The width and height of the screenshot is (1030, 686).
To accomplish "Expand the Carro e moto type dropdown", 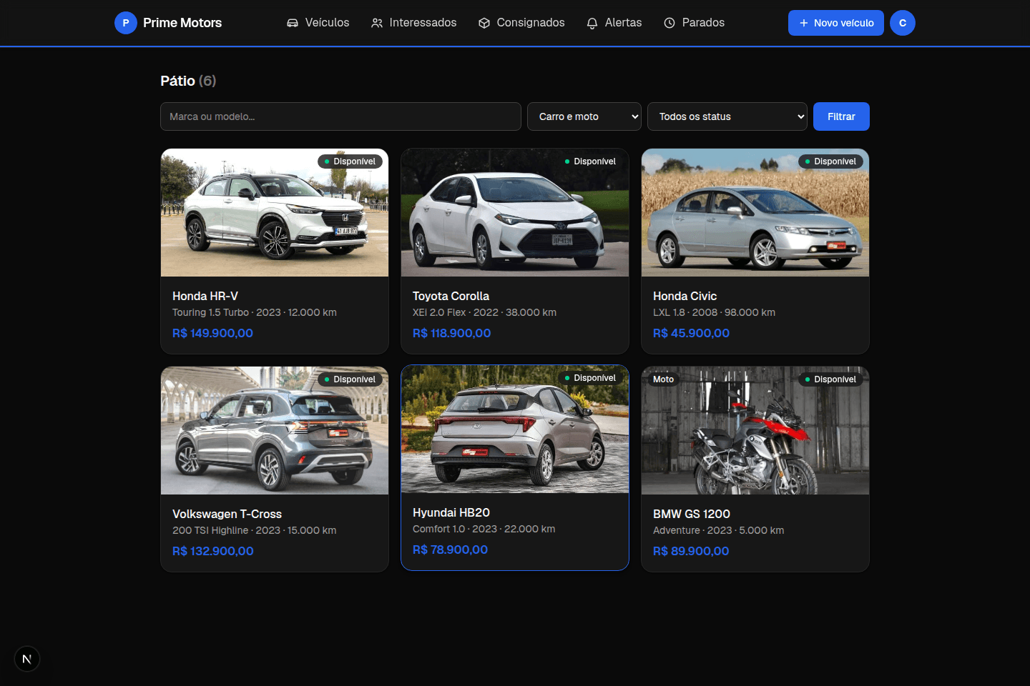I will click(x=584, y=116).
